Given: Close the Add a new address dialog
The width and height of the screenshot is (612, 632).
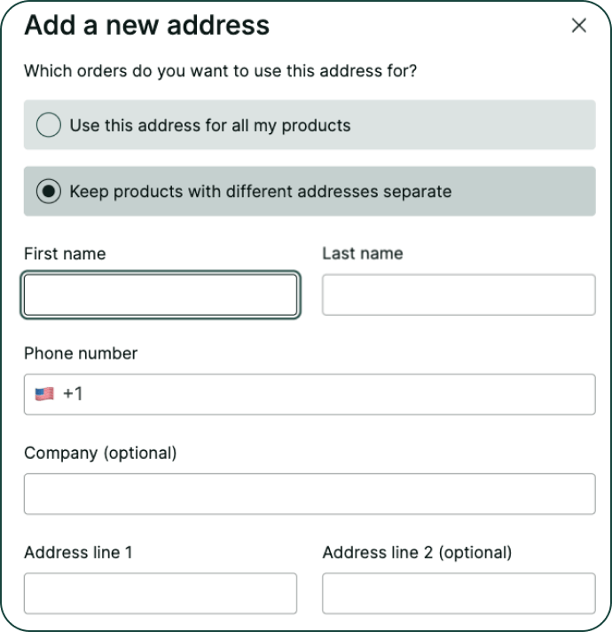Looking at the screenshot, I should tap(579, 26).
